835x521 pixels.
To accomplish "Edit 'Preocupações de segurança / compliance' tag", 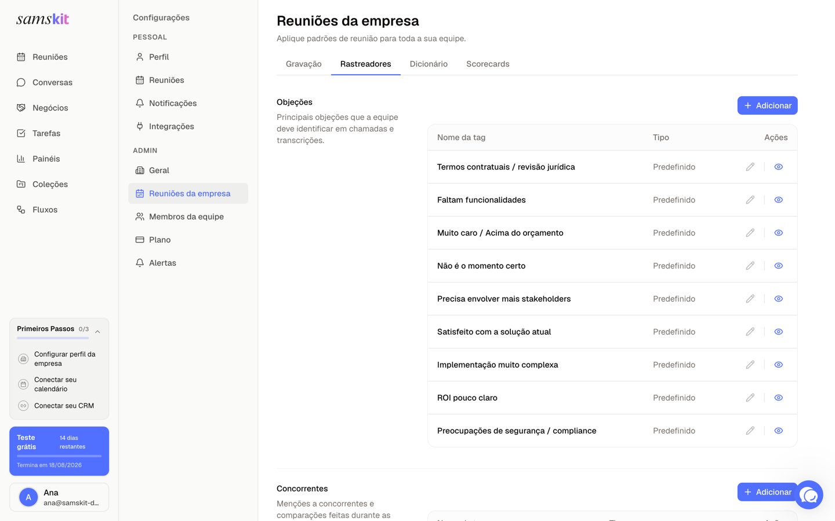I will pyautogui.click(x=750, y=431).
